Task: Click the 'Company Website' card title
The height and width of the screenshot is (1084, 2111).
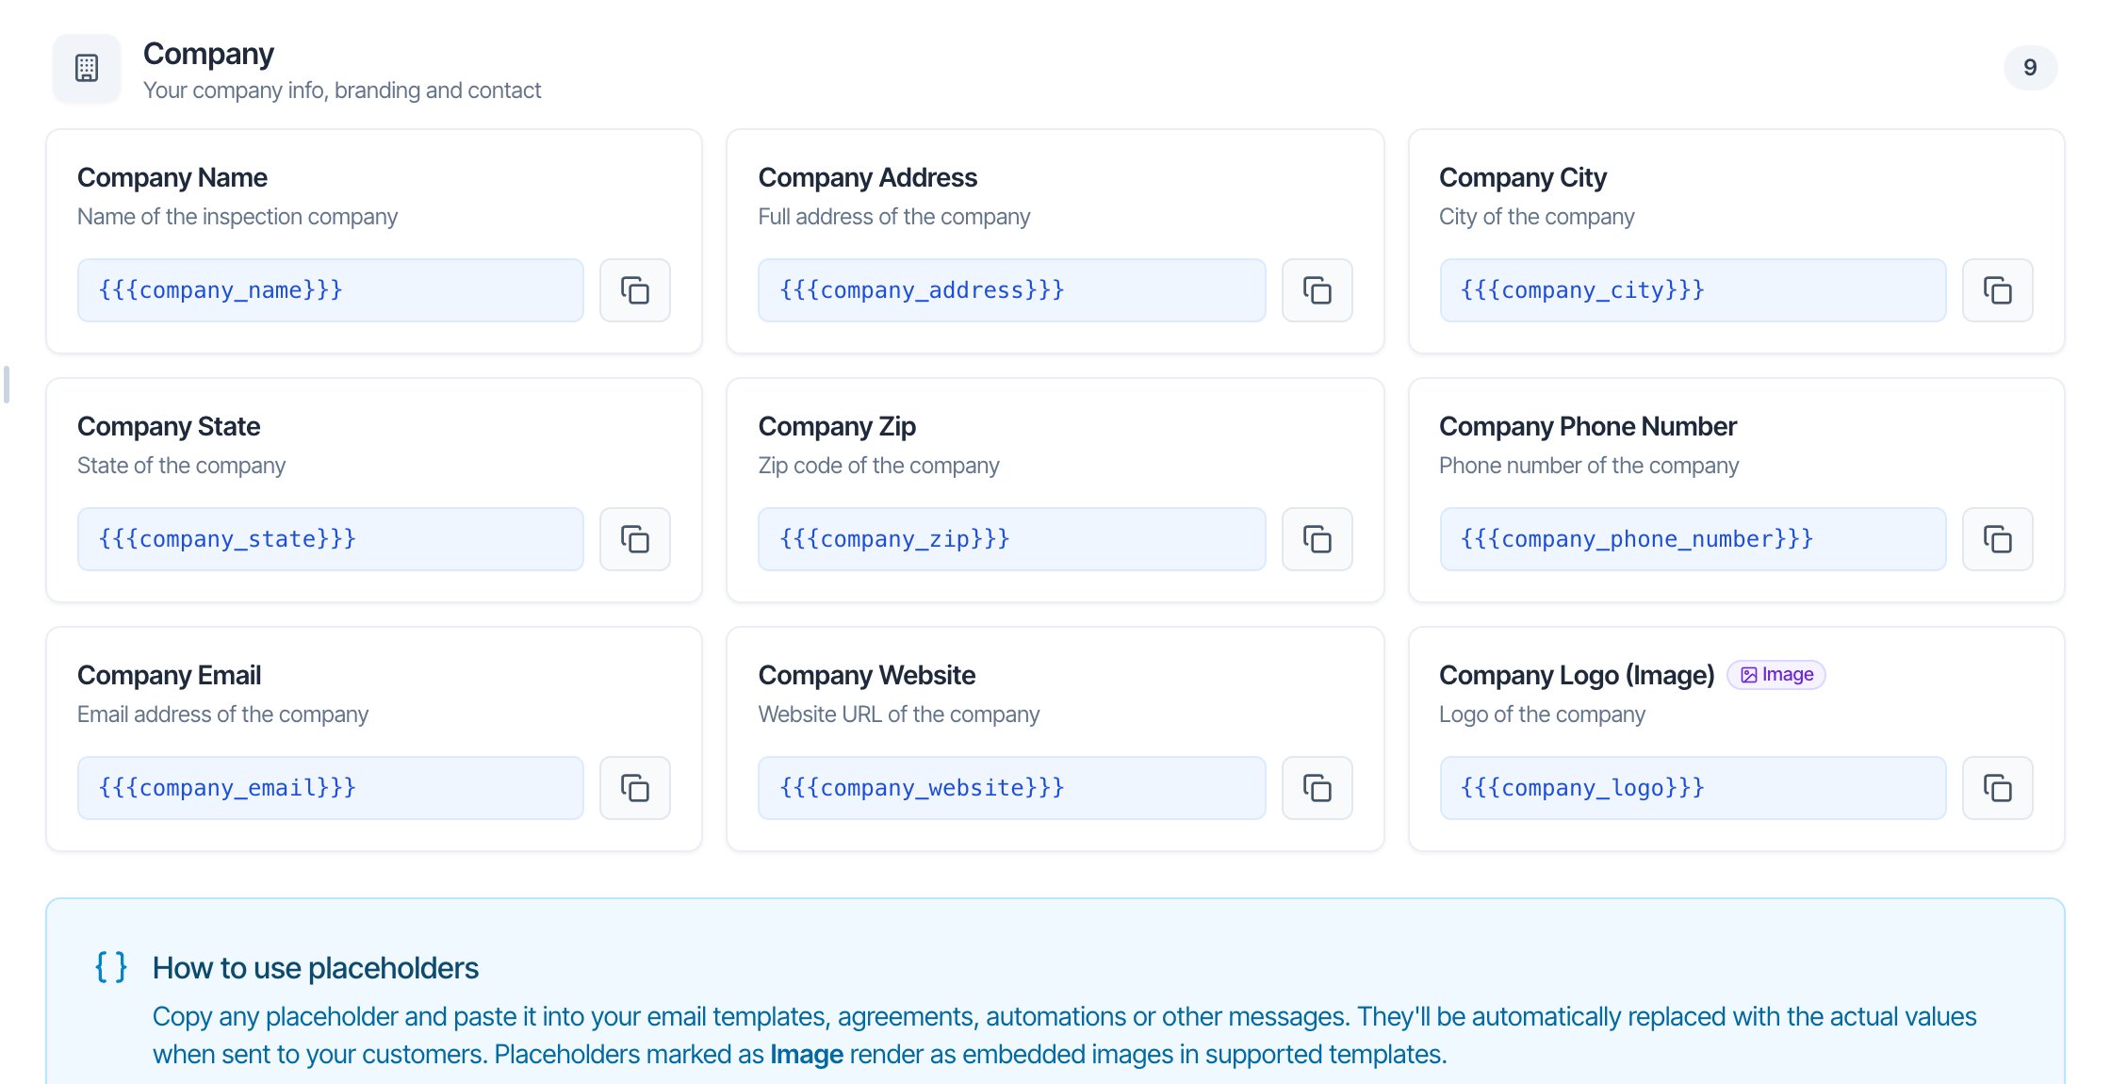Action: (x=866, y=675)
